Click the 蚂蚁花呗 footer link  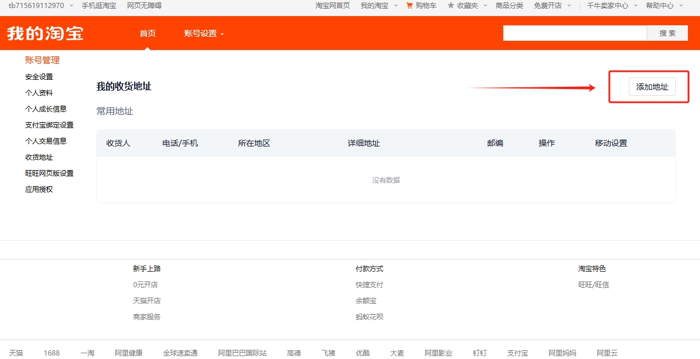[370, 317]
